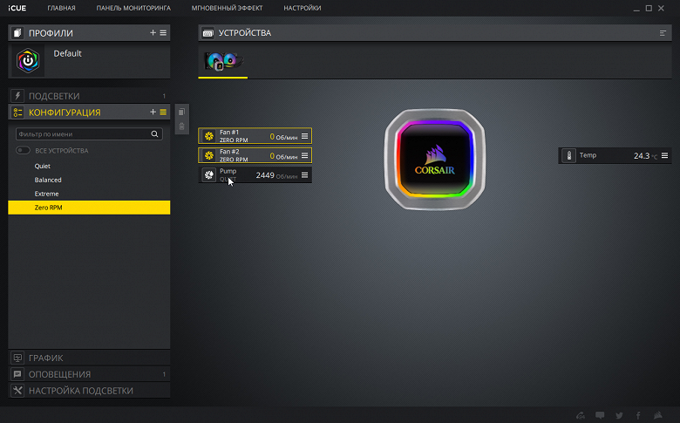The height and width of the screenshot is (423, 680).
Task: Open the forum chat bubble icon
Action: tap(600, 416)
